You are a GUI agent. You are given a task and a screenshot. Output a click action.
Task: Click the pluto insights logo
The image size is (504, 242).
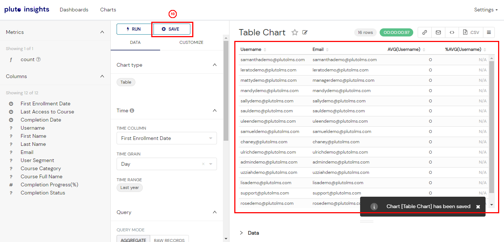27,10
